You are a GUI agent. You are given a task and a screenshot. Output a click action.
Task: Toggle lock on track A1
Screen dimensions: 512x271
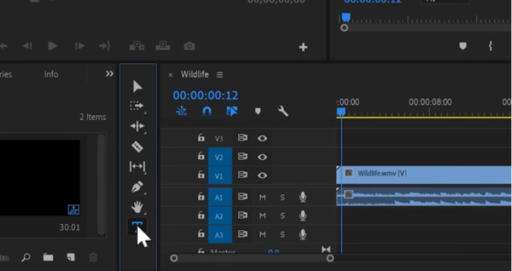(201, 197)
